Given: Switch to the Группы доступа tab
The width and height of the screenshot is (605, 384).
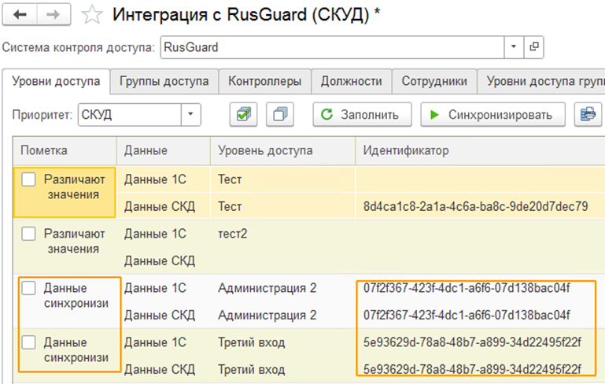Looking at the screenshot, I should click(164, 81).
